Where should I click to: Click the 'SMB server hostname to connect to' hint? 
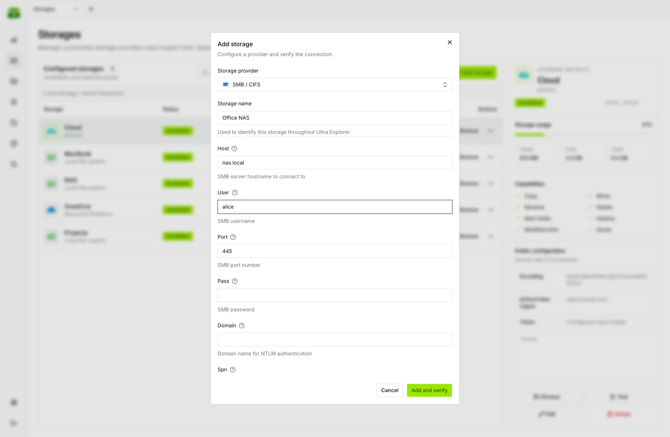(x=261, y=176)
